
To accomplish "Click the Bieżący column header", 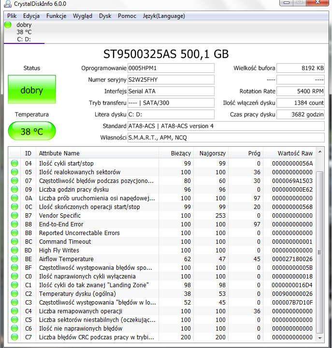I will tap(176, 153).
